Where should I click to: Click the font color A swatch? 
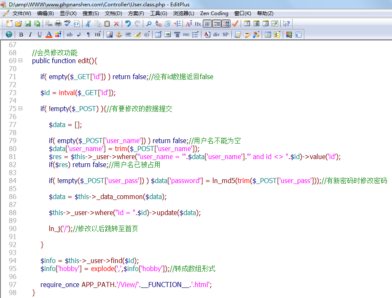(x=49, y=35)
